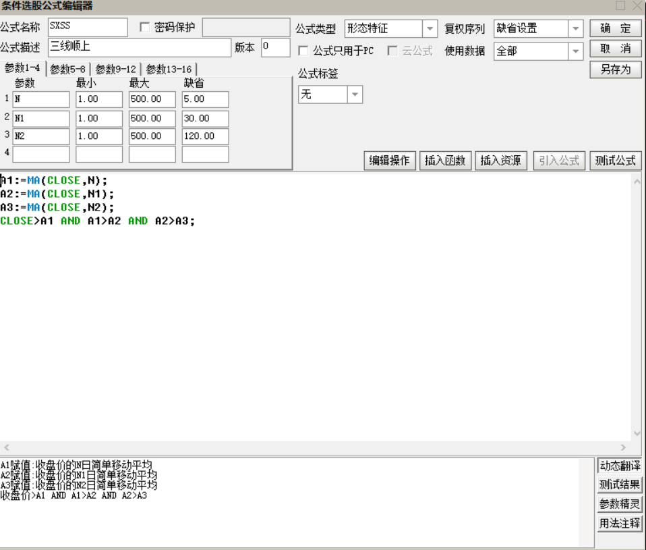Open the 复权序列 dropdown
The image size is (646, 550).
(576, 29)
